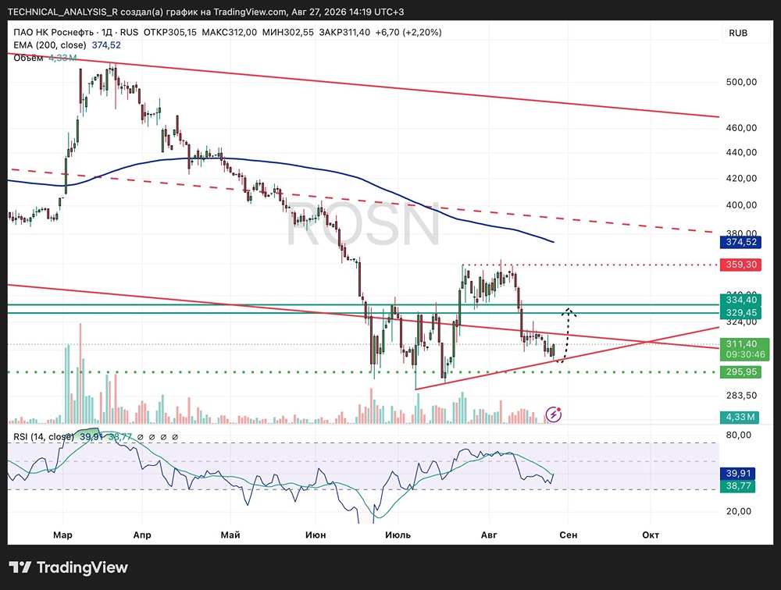Click the Сен label on time axis

tap(569, 535)
